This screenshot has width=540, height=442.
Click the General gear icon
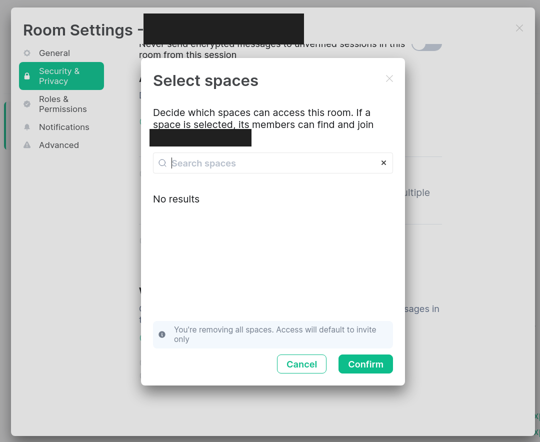[x=27, y=53]
